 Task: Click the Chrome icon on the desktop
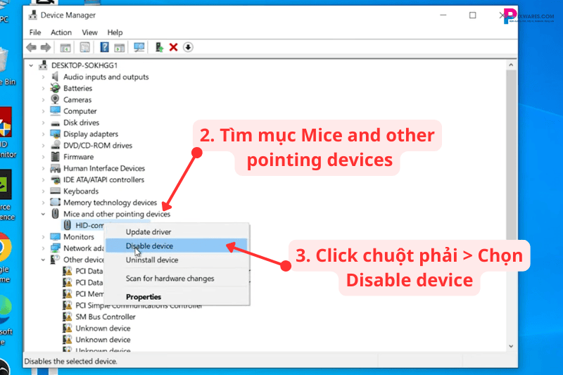4,247
